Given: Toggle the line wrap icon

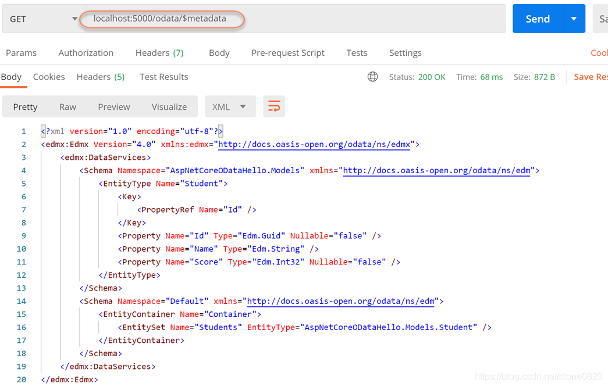Looking at the screenshot, I should pos(274,106).
